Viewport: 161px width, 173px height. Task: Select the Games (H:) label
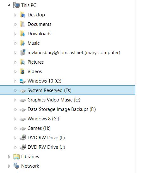click(x=39, y=129)
